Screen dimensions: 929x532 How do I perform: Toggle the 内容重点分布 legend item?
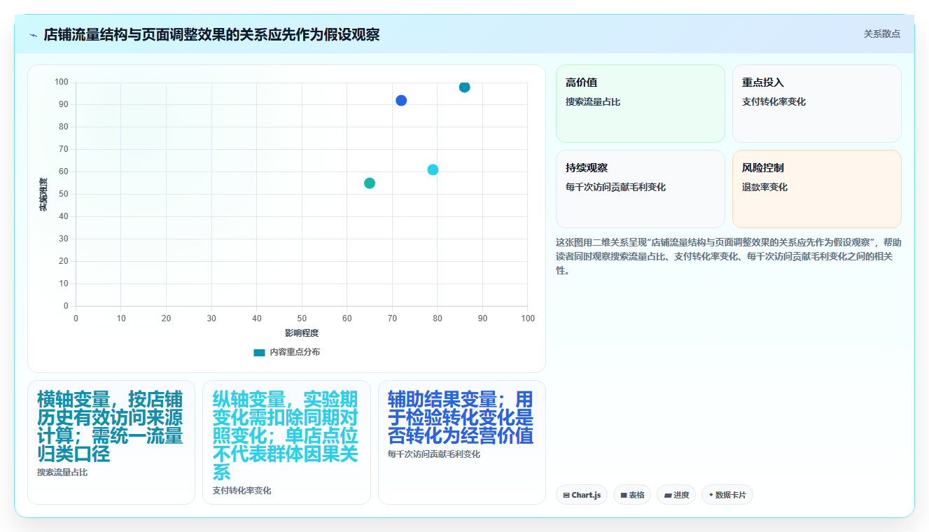286,352
